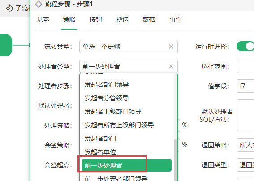Open the 数据 tab
Viewport: 254px width, 181px height.
(x=149, y=19)
